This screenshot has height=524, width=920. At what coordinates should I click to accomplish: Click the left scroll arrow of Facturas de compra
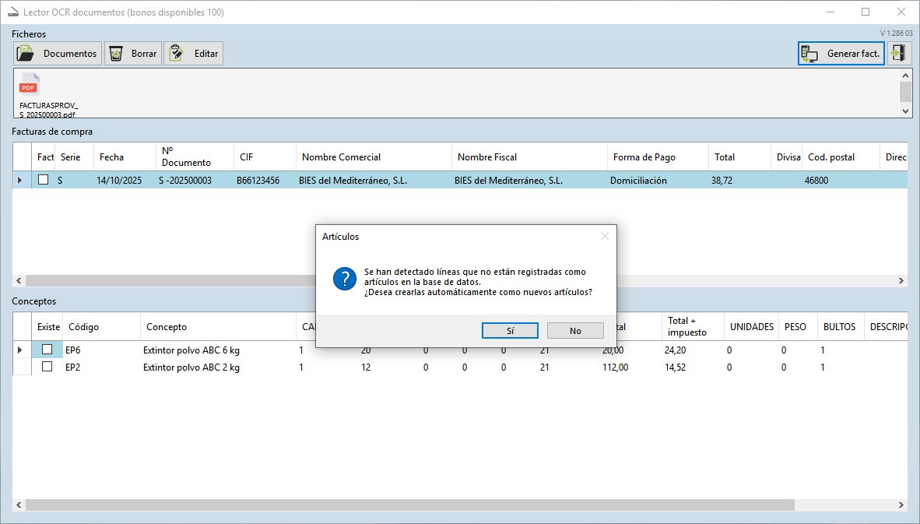(x=19, y=280)
